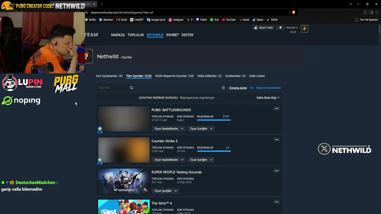Open the Restream bookmark
Image resolution: width=381 pixels, height=214 pixels.
coord(106,20)
